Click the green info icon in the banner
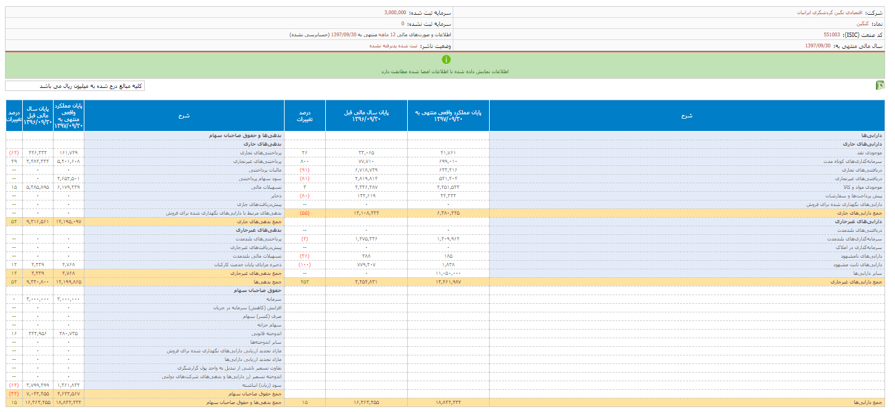 447,60
